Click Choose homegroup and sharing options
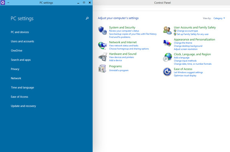 click(x=129, y=49)
